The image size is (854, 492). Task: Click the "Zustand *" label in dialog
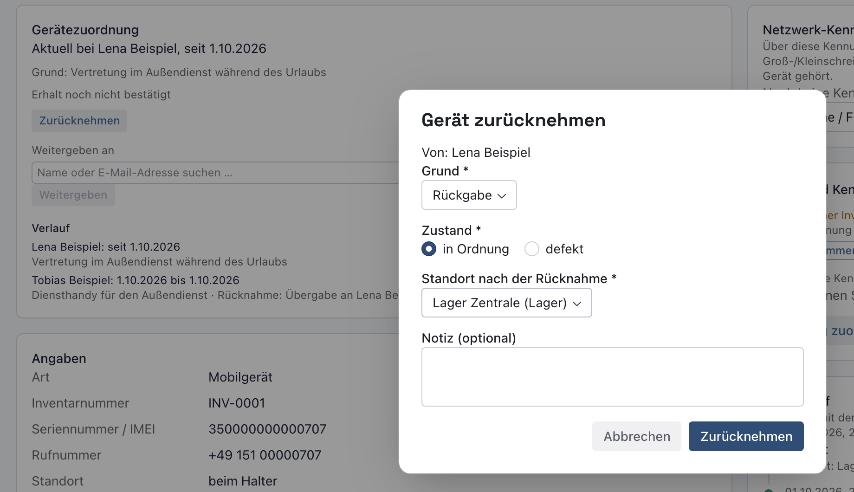pos(451,230)
